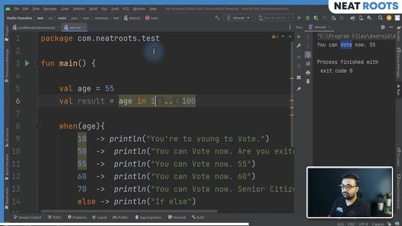Open the Whenkt run configuration dropdown

(x=238, y=18)
